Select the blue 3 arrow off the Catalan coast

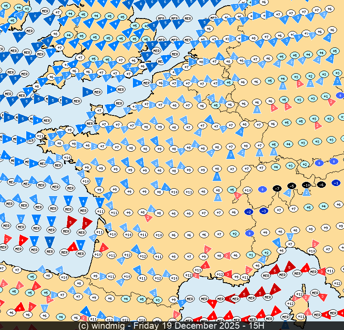[x=182, y=302]
